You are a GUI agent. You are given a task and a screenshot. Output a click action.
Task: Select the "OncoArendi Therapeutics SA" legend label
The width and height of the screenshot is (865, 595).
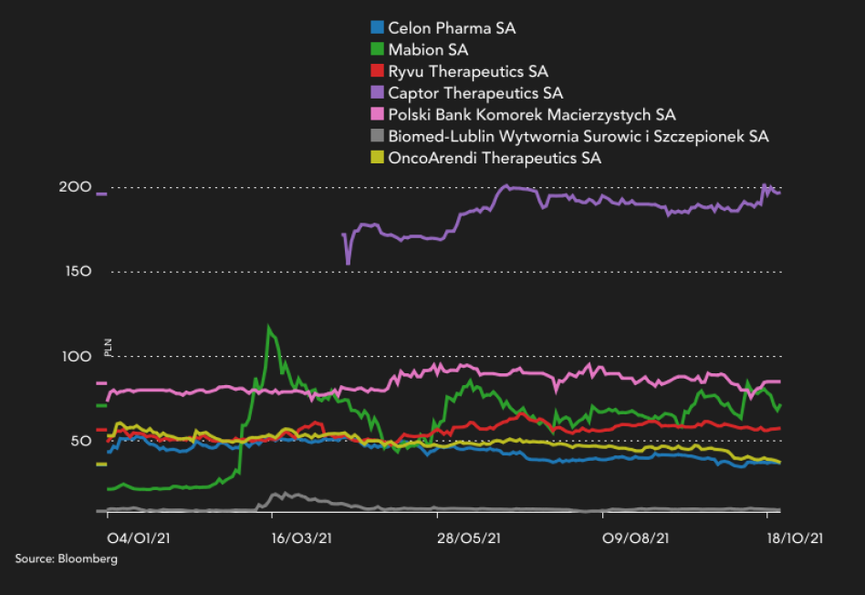(x=495, y=158)
